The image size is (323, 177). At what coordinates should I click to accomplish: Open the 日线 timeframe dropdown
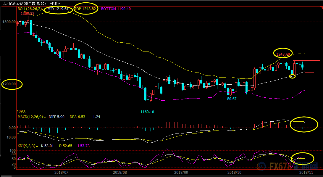click(55, 4)
